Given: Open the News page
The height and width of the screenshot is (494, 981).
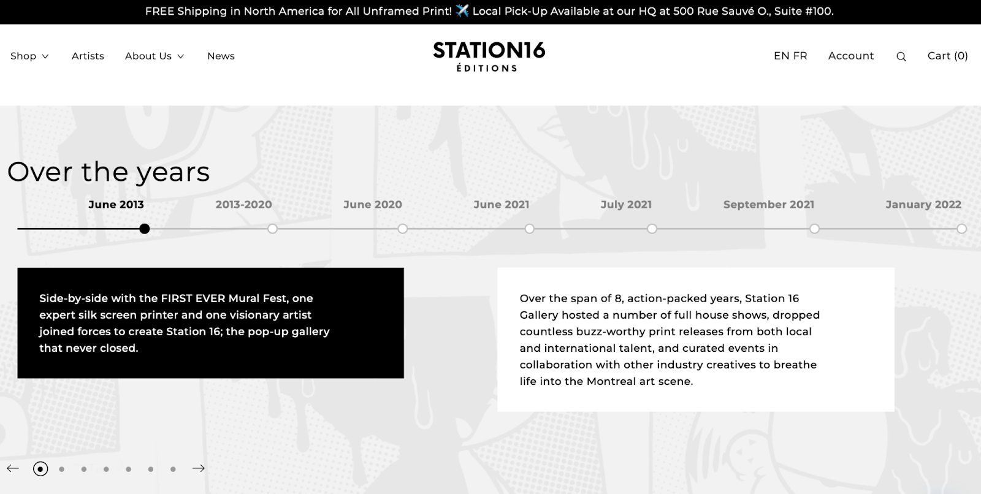Looking at the screenshot, I should (x=221, y=56).
